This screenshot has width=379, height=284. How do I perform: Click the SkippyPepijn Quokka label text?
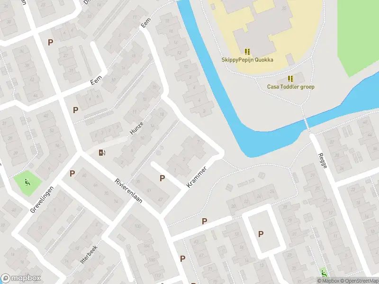coord(247,60)
